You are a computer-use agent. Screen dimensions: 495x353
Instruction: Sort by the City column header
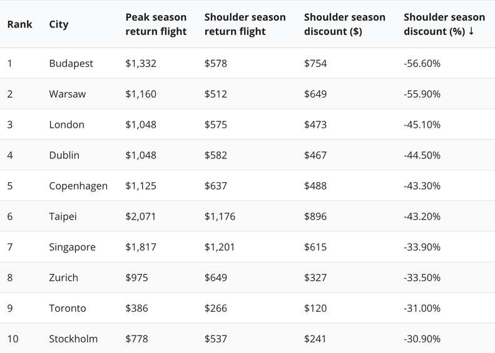59,24
